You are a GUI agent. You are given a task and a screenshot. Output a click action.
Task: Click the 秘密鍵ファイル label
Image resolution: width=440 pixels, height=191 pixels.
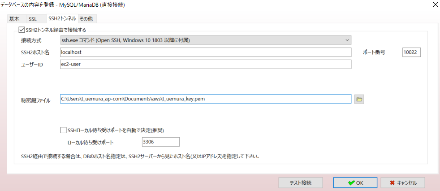pos(36,100)
